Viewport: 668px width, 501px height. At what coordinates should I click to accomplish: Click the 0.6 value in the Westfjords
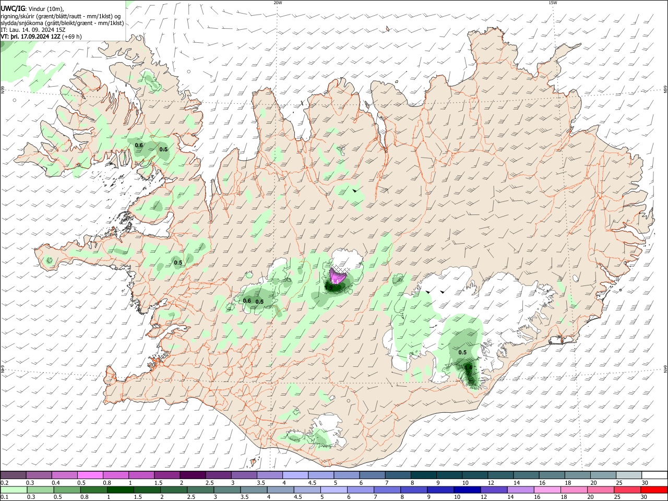(x=139, y=145)
